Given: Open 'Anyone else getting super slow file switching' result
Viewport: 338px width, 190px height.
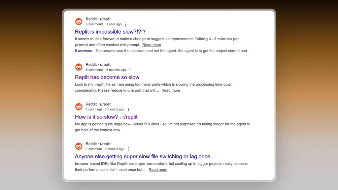Looking at the screenshot, I should click(146, 156).
